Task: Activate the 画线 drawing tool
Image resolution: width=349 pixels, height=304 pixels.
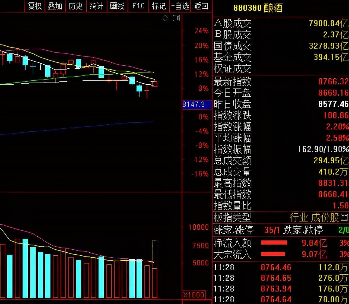Action: pos(117,6)
